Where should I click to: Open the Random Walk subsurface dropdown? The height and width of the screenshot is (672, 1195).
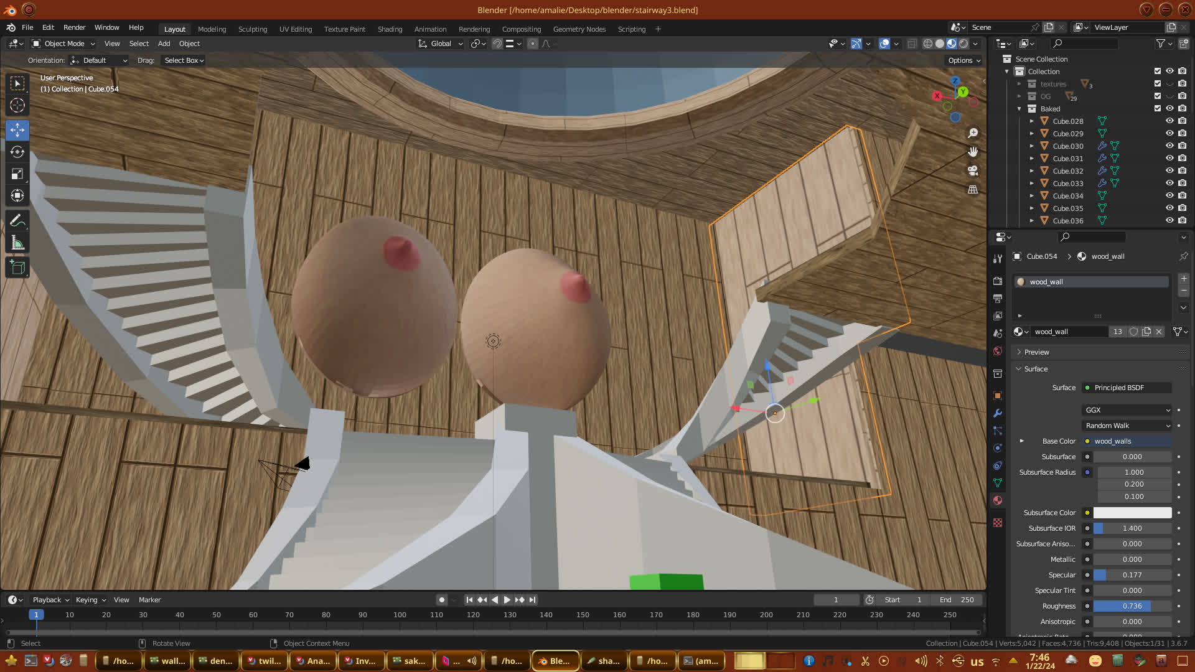point(1127,426)
